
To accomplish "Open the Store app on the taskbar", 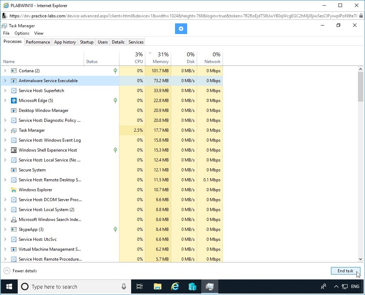I will coord(192,287).
